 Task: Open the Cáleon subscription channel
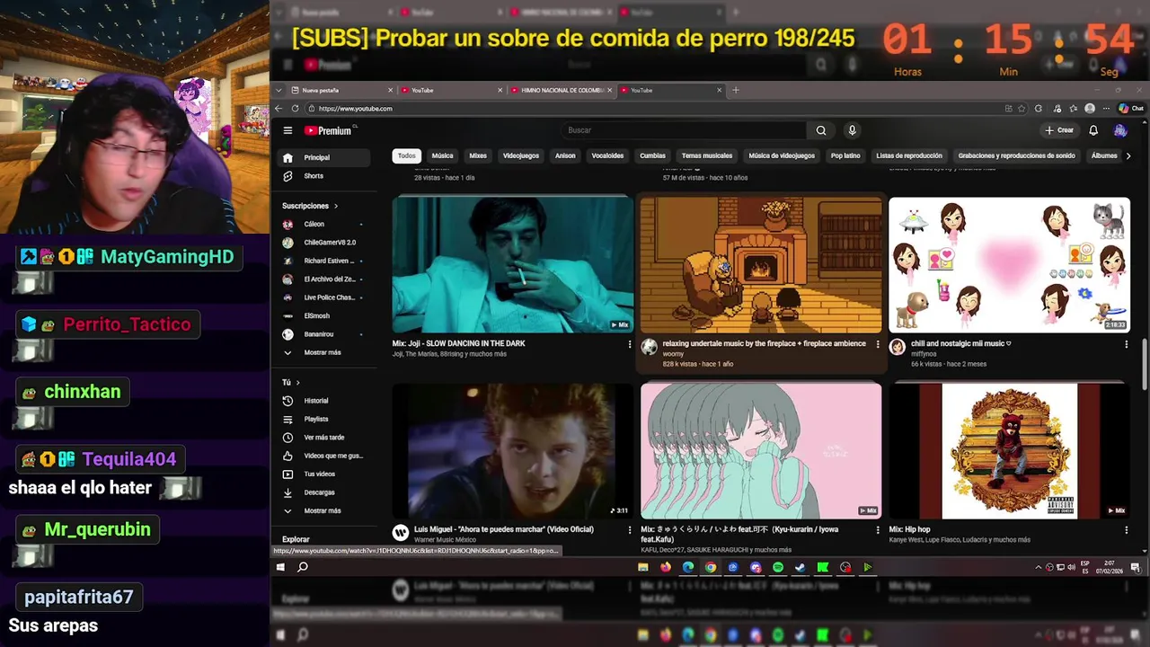coord(325,224)
